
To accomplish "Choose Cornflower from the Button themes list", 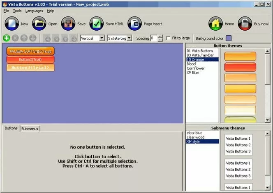I will (197, 68).
